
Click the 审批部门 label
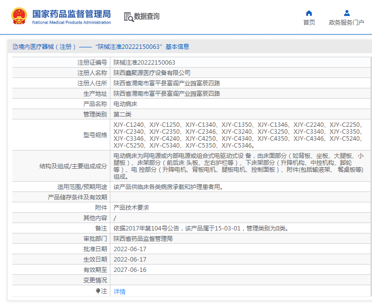click(x=95, y=239)
